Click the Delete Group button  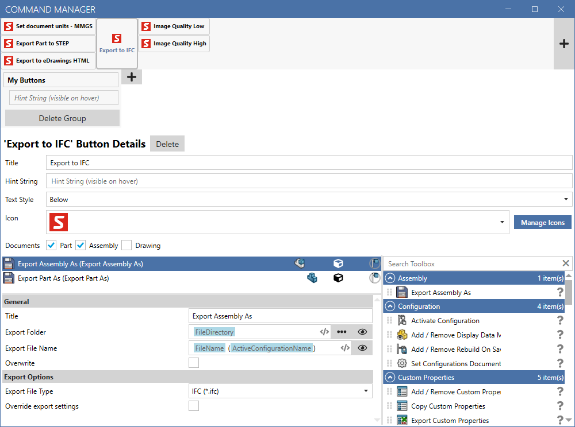62,118
